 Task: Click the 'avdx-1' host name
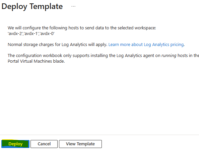click(31, 34)
